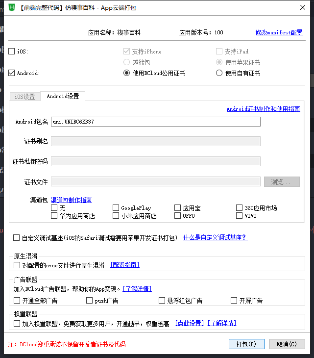Image resolution: width=314 pixels, height=358 pixels.
Task: Open 广告联盟 [了解详情] link
Action: click(137, 289)
